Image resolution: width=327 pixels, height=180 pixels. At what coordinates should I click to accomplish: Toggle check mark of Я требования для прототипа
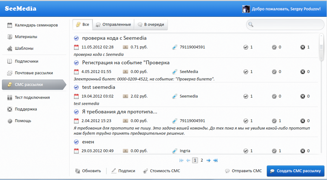76,112
